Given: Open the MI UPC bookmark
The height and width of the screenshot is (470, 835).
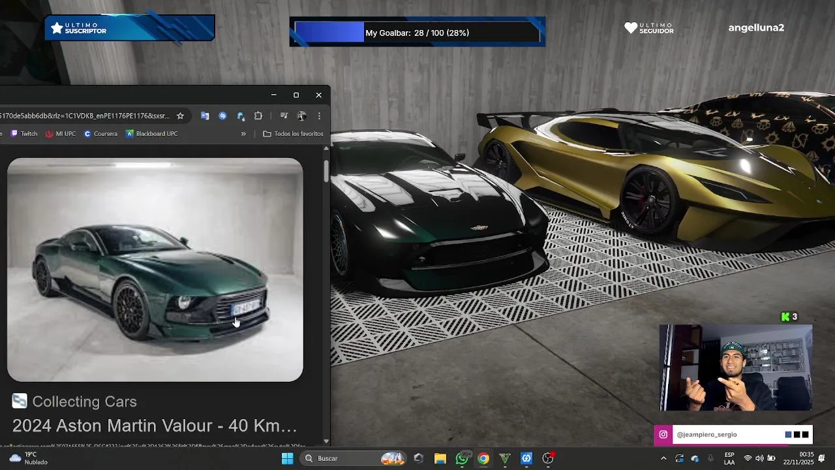Looking at the screenshot, I should tap(61, 134).
